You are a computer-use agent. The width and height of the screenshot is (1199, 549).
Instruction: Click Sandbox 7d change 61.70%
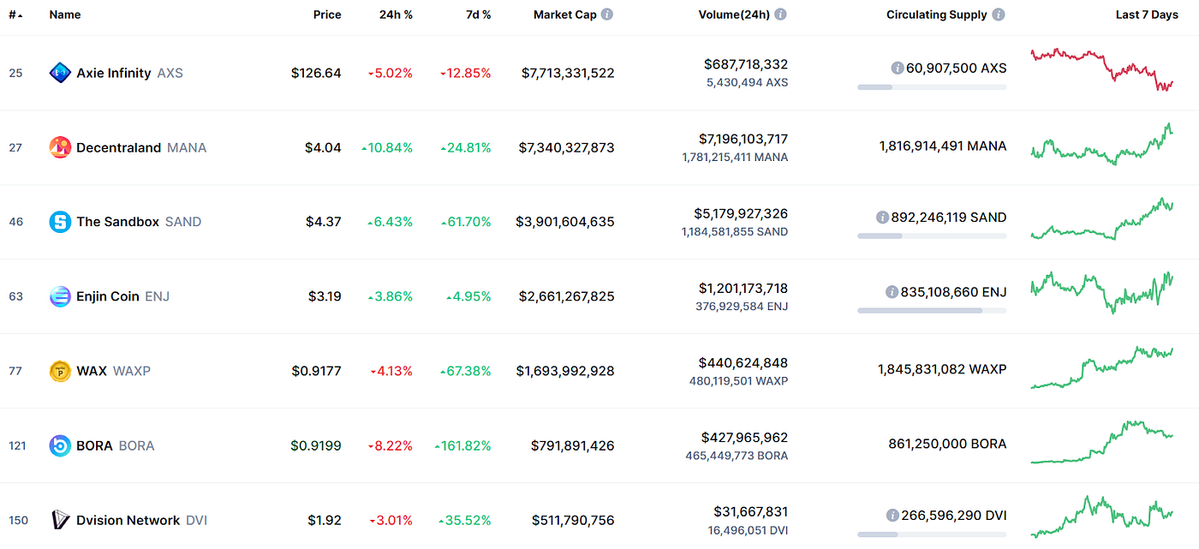point(466,222)
